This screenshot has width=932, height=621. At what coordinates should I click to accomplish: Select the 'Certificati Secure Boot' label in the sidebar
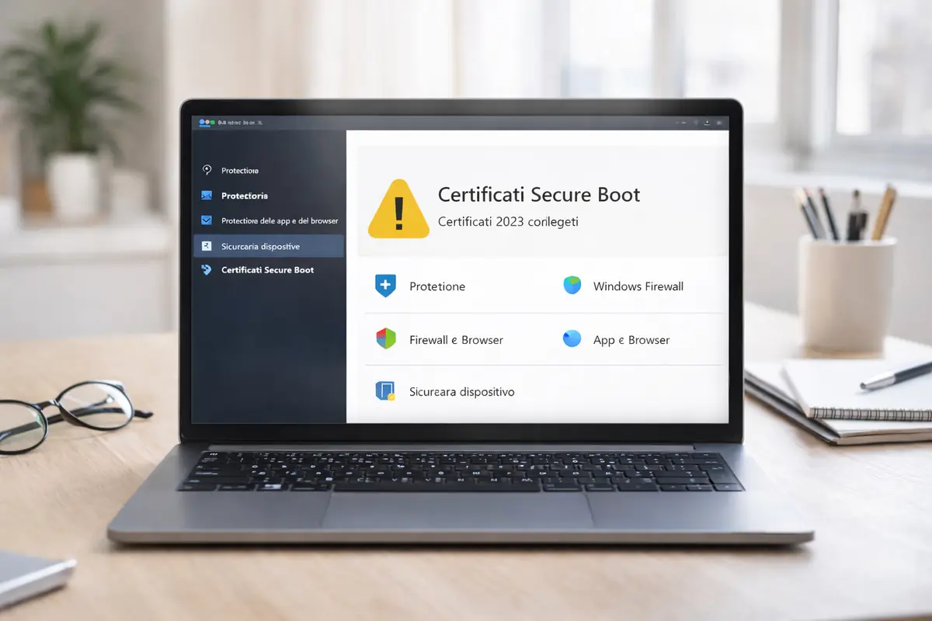(267, 270)
